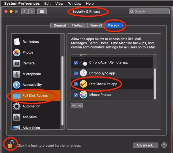
Task: Click the EtreCheckPro.app icon
Action: pos(83,84)
